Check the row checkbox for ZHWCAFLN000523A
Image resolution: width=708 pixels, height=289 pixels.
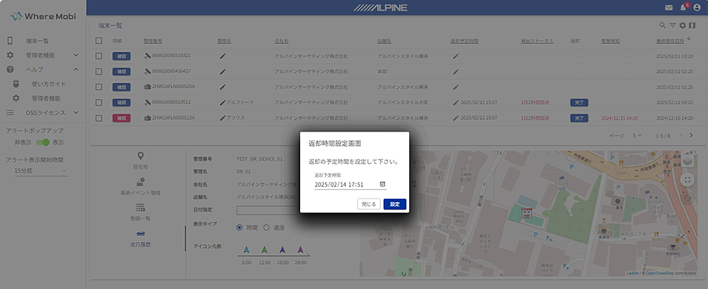[99, 118]
